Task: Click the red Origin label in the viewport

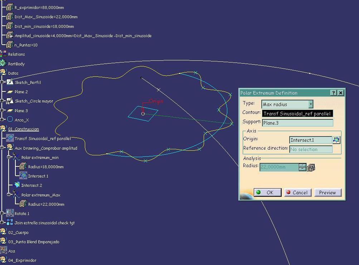Action: 156,101
